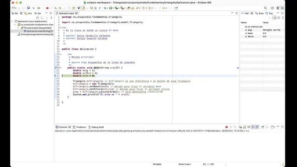
Task: Select the Aplicacion.main(String[]) stack frame
Action: [39, 31]
